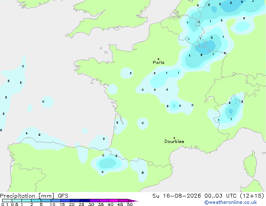The width and height of the screenshot is (266, 206).
Task: Pick the 45–50 mm legend swatch
Action: click(123, 201)
